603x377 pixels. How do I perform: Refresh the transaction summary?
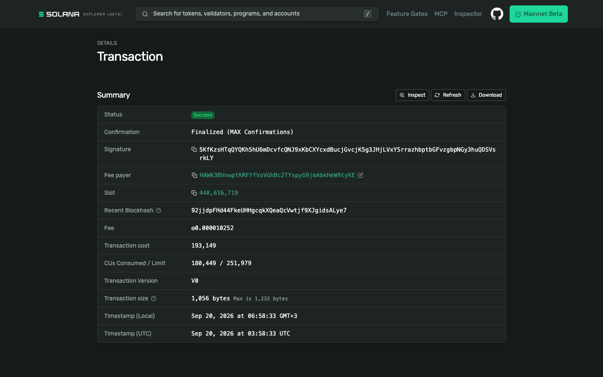click(x=448, y=95)
